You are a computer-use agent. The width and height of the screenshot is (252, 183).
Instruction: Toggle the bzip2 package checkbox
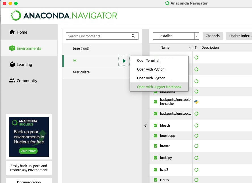[156, 170]
